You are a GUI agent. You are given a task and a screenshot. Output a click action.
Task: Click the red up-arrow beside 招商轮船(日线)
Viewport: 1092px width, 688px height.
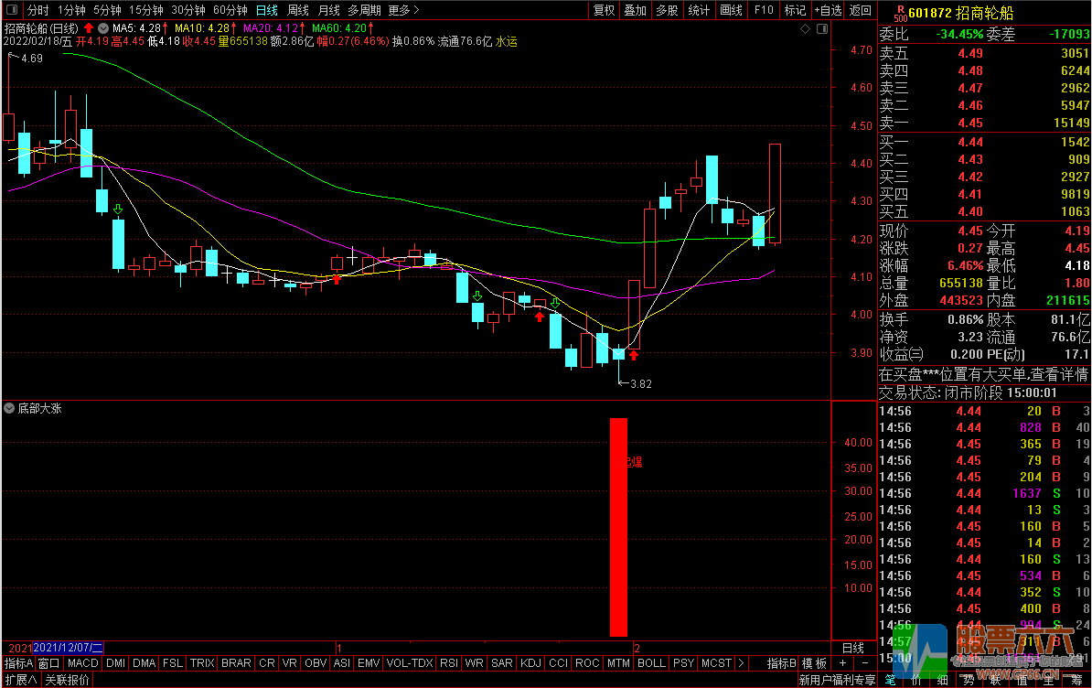click(x=89, y=28)
